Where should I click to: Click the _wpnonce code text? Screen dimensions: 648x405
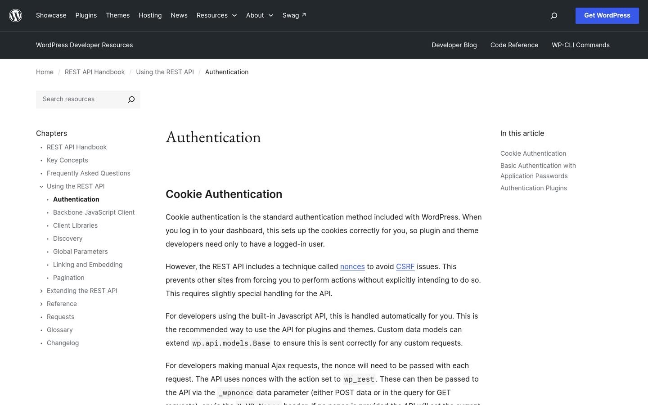[x=235, y=393]
